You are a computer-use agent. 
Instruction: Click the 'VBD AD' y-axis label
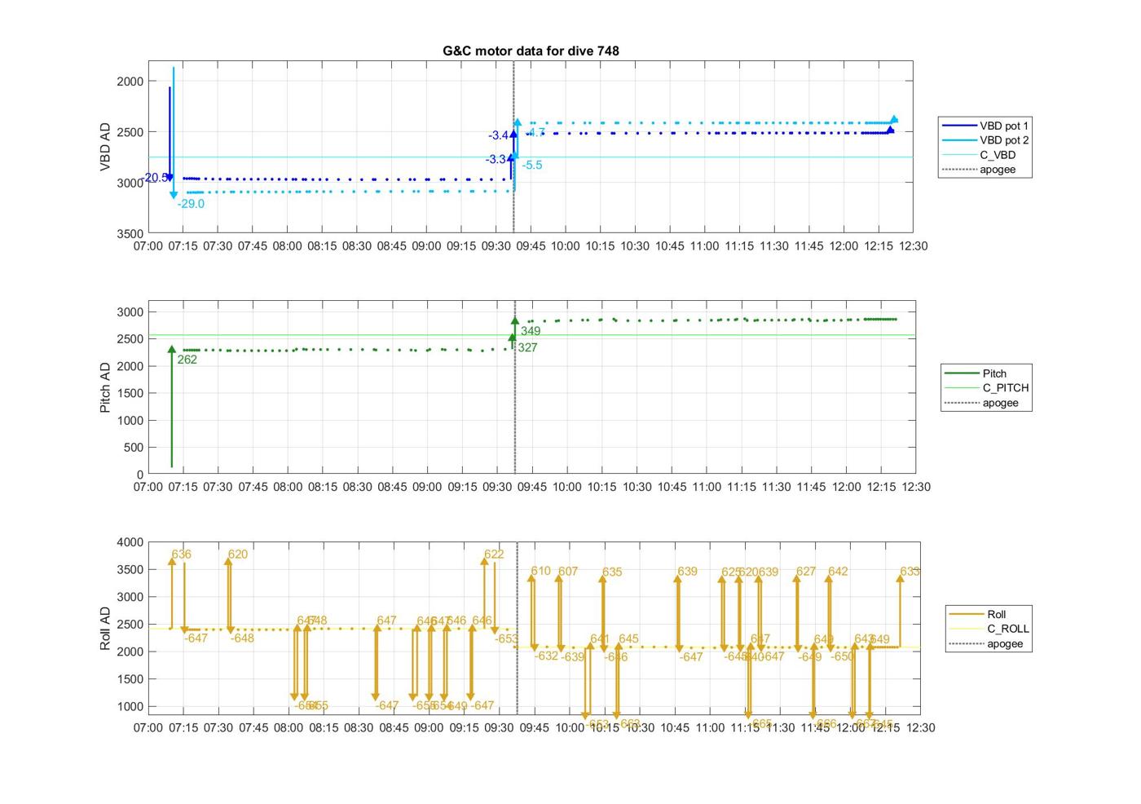pyautogui.click(x=105, y=147)
